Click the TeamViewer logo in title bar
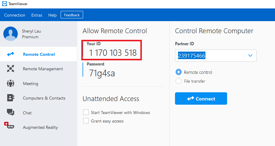The image size is (275, 146). (5, 4)
